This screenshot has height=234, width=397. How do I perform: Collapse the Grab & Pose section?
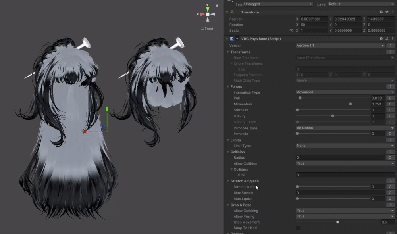[228, 205]
